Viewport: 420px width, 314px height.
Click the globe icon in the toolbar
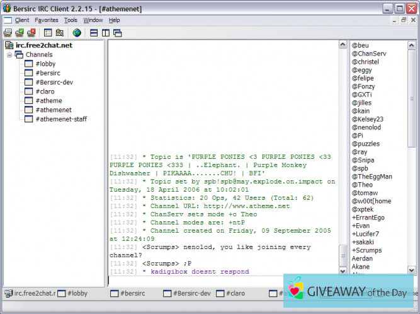[x=77, y=32]
